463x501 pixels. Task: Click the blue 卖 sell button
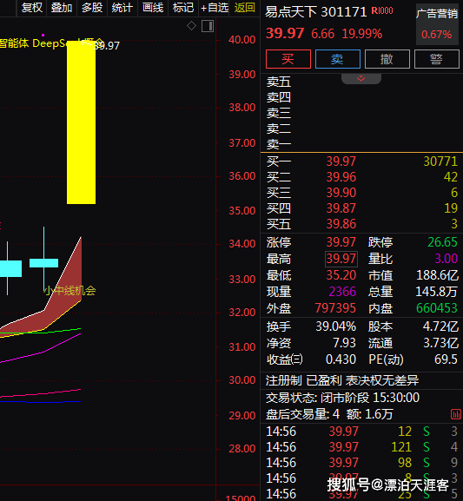(x=338, y=59)
